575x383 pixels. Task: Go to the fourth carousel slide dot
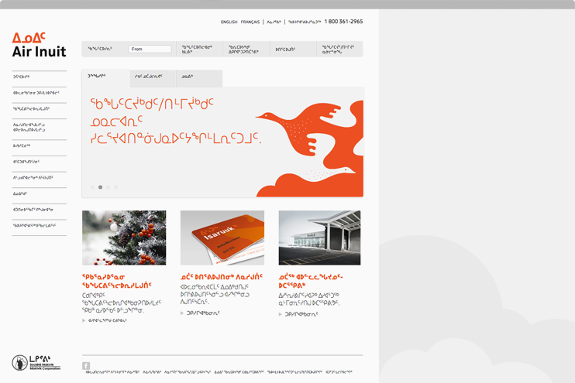point(116,187)
